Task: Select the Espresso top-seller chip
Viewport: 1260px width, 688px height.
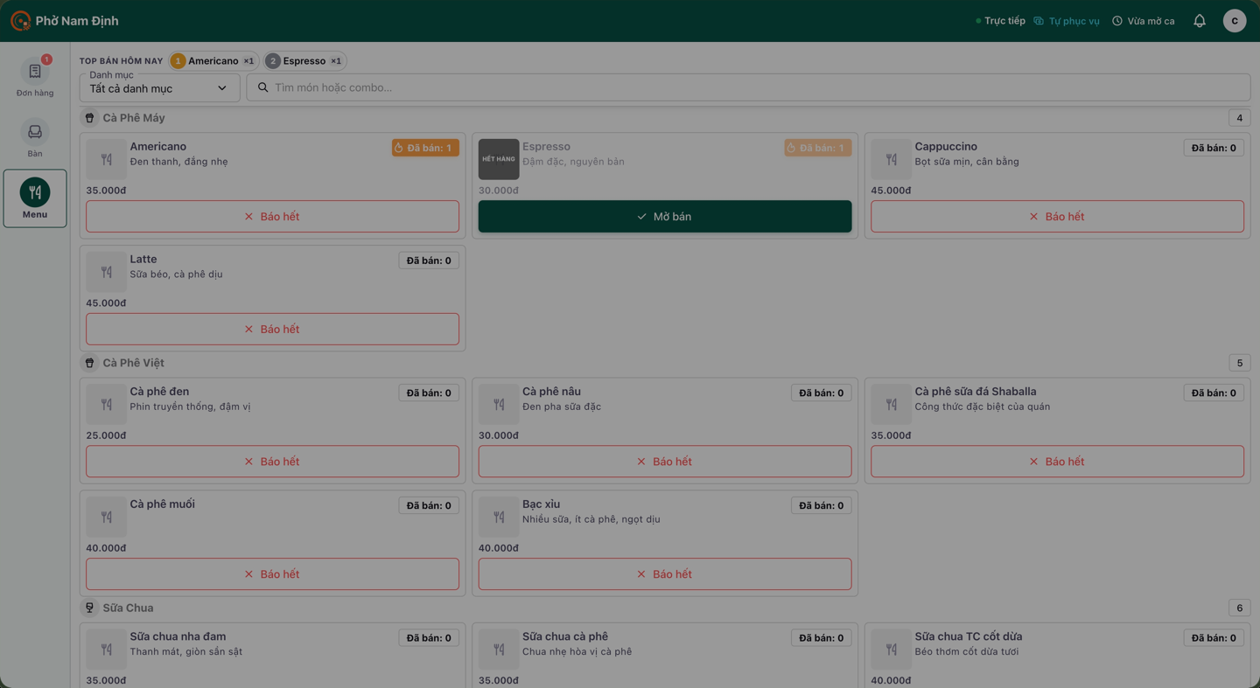Action: (305, 61)
